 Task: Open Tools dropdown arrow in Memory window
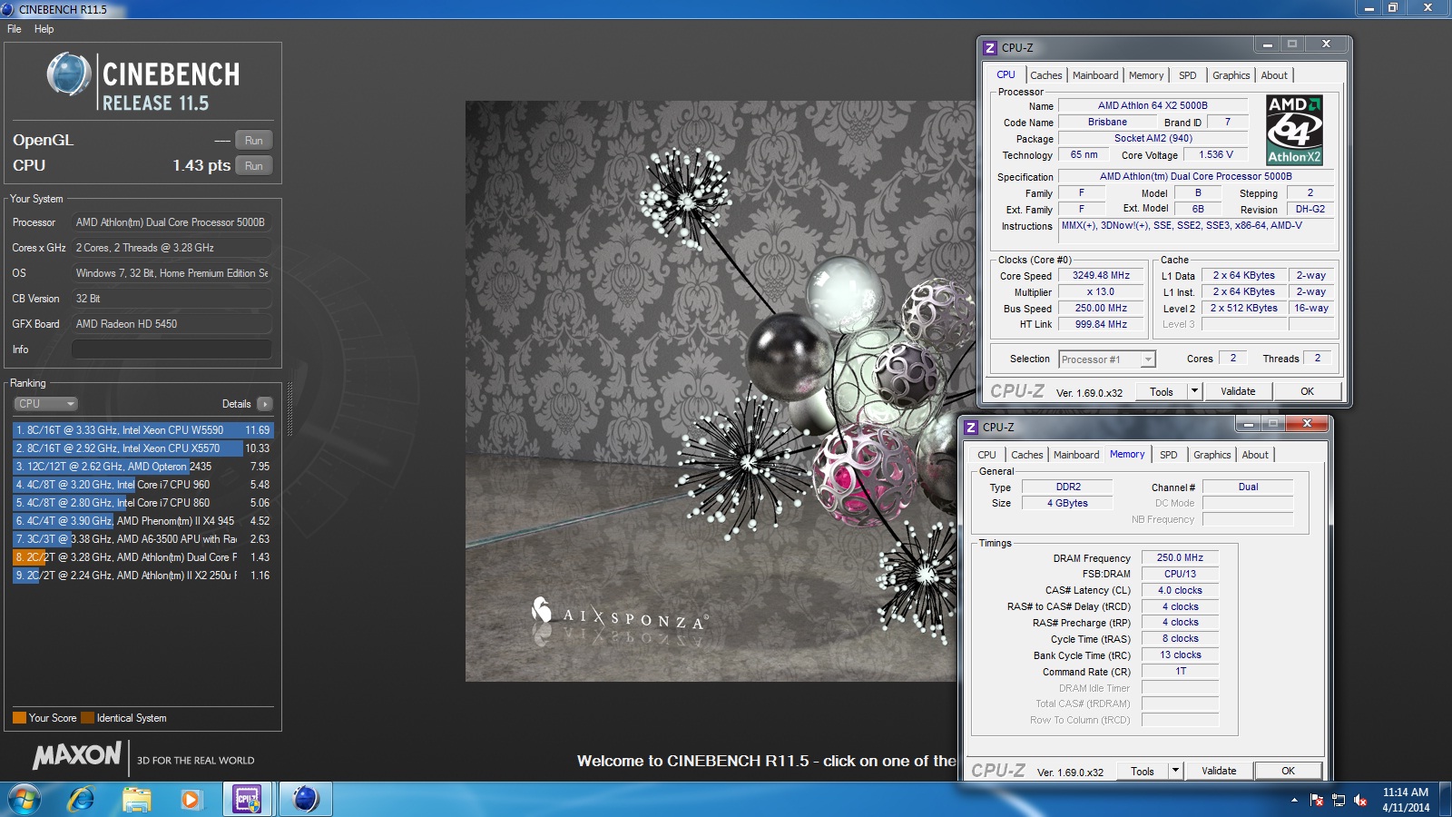pos(1175,771)
